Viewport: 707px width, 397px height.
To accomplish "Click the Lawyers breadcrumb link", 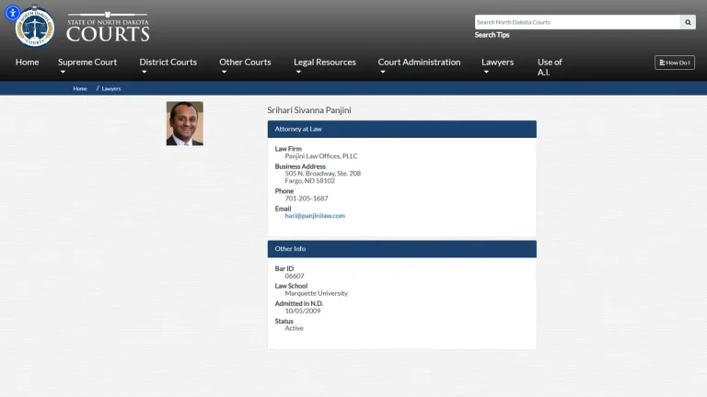I will [110, 88].
